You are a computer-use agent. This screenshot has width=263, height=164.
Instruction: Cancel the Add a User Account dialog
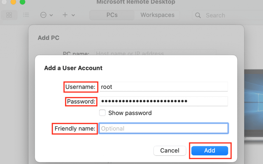(170, 151)
